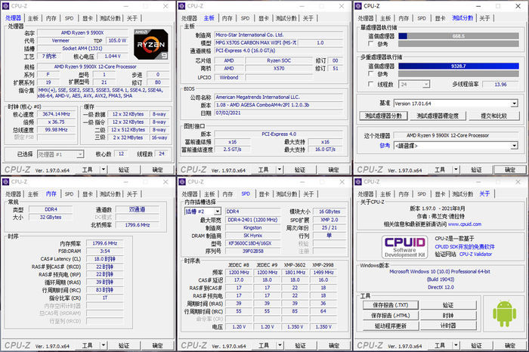The width and height of the screenshot is (529, 352).
Task: Expand the 工具 arrow in the 测试分数 window
Action: pyautogui.click(x=456, y=170)
